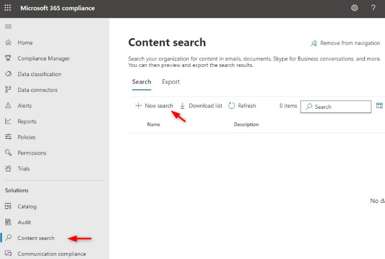Image resolution: width=385 pixels, height=259 pixels.
Task: Open the Catalog solution
Action: (x=27, y=207)
